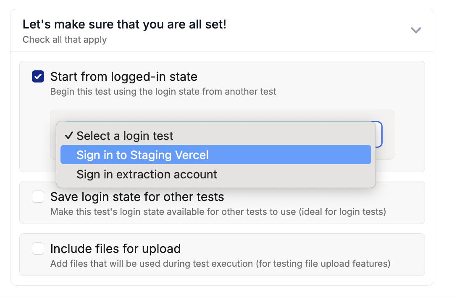Collapse the section using the header chevron

pos(415,30)
